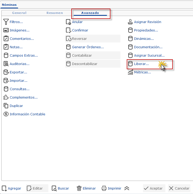Open the Liberar... link
193x194 pixels.
(141, 64)
